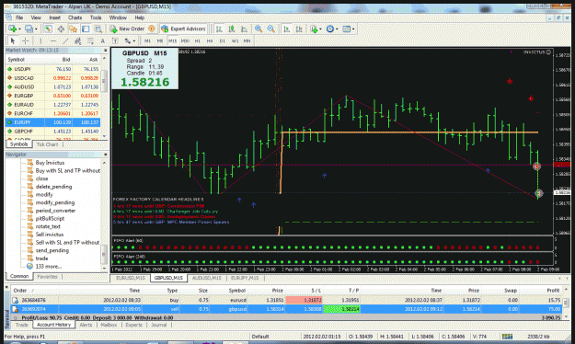Open the Charts menu
The image size is (575, 344).
(75, 17)
